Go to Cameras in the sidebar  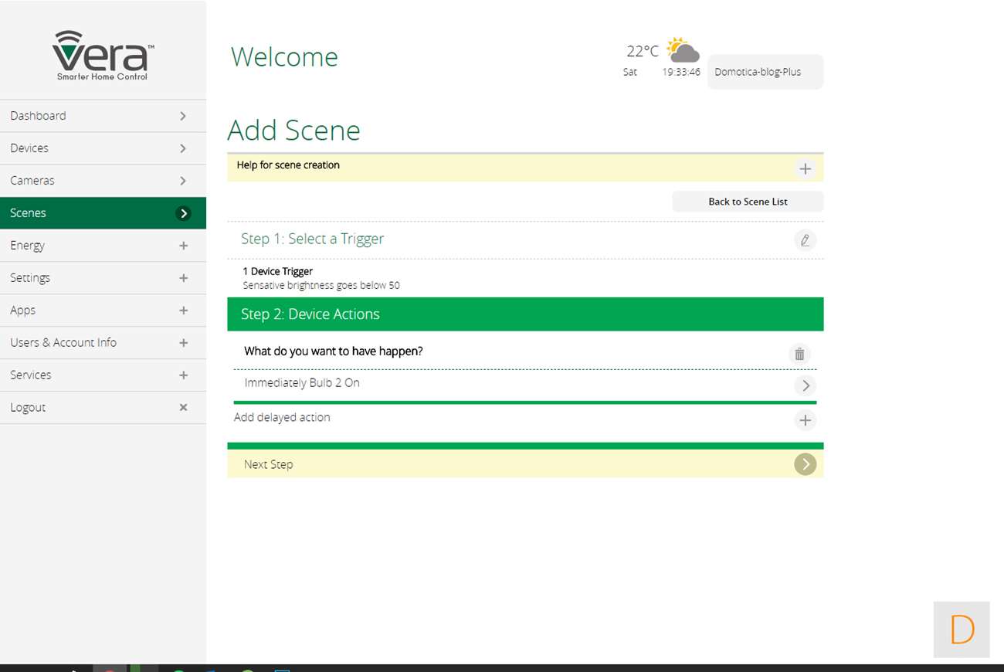[x=103, y=181]
